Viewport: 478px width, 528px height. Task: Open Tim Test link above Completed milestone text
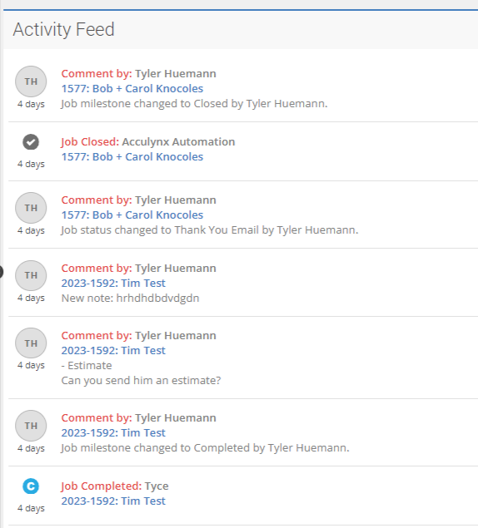pyautogui.click(x=113, y=432)
